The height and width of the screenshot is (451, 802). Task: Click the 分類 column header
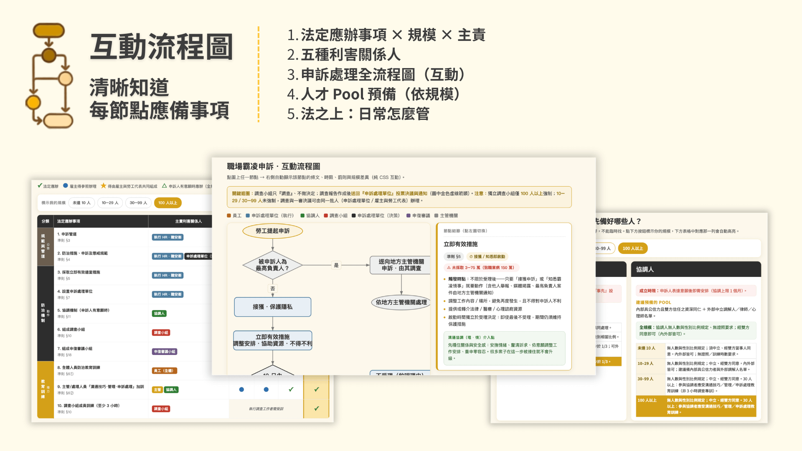pyautogui.click(x=46, y=221)
